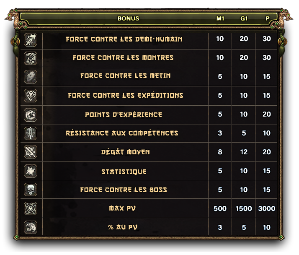Select the dragon-face Expéditions icon
This screenshot has height=255, width=299.
pyautogui.click(x=31, y=96)
